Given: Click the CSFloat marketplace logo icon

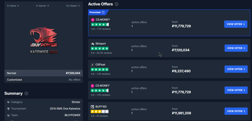Looking at the screenshot, I should [x=92, y=65].
